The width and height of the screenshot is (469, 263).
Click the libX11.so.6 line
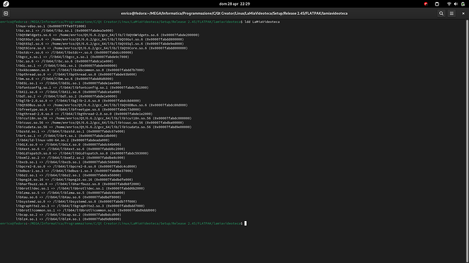coord(69,92)
